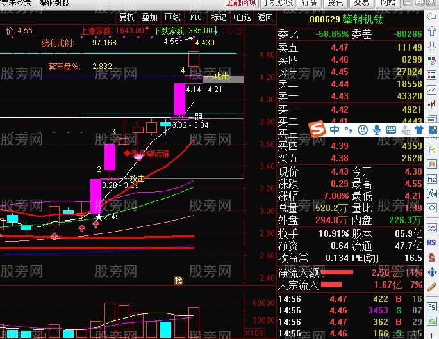The width and height of the screenshot is (439, 339).
Task: Click the down arrow icon in sidebar
Action: pos(431,46)
